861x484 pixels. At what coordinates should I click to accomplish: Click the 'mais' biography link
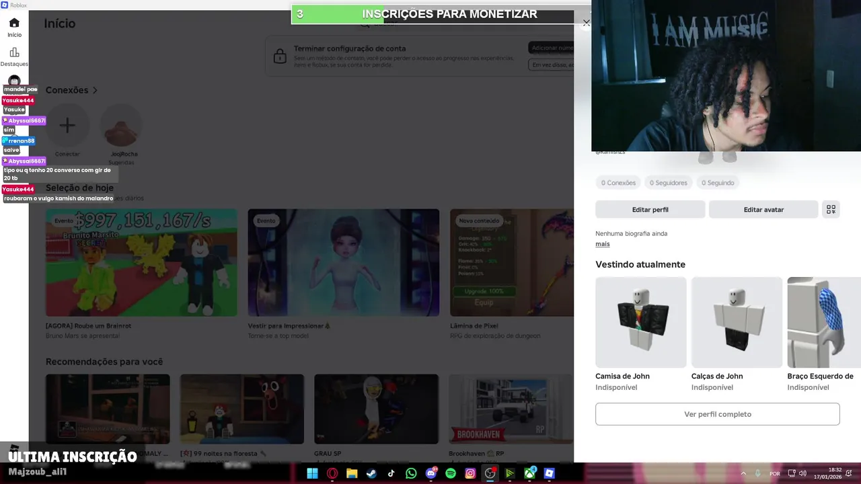602,244
